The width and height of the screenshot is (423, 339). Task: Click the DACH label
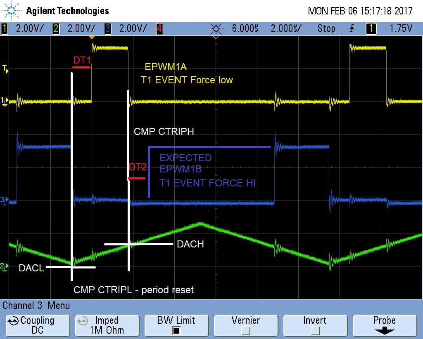[190, 244]
